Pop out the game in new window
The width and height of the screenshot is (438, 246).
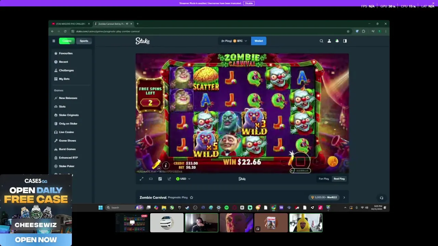(169, 179)
